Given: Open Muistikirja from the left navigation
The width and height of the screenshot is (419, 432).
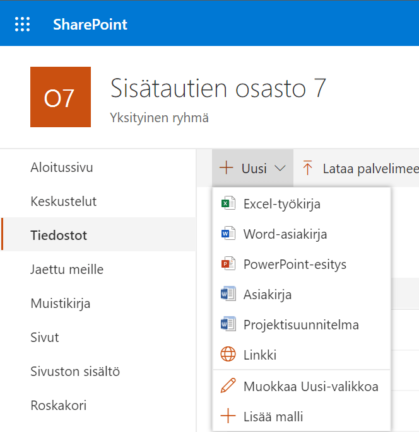Looking at the screenshot, I should [61, 304].
